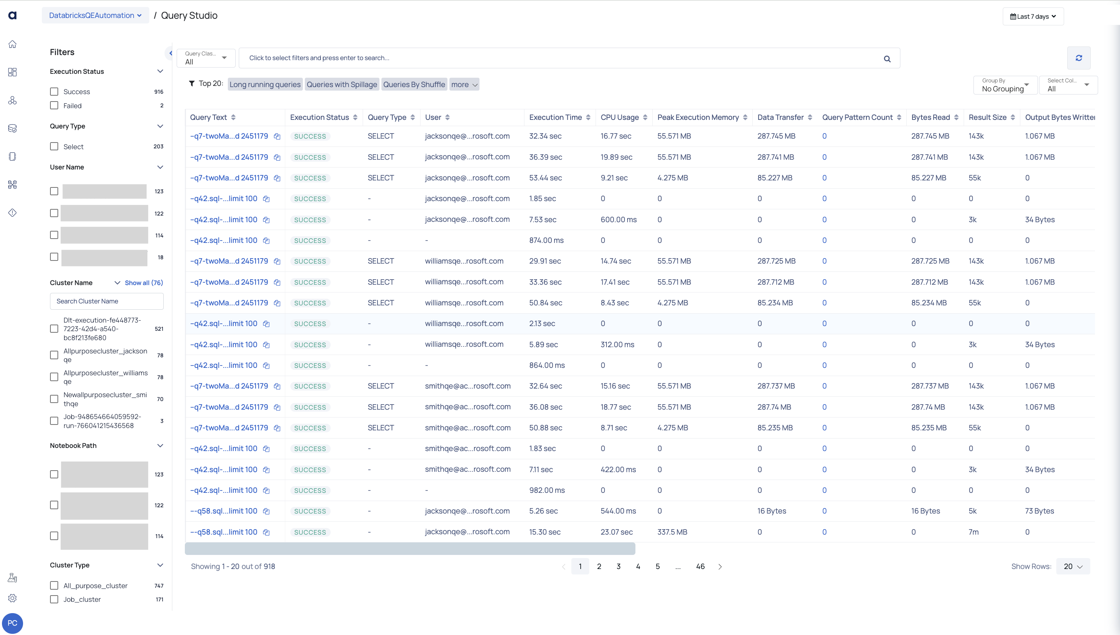Sort by Execution Status column
This screenshot has width=1120, height=635.
(355, 117)
